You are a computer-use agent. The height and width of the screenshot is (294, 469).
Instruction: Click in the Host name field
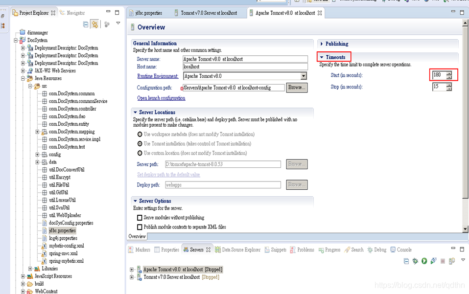tap(245, 67)
